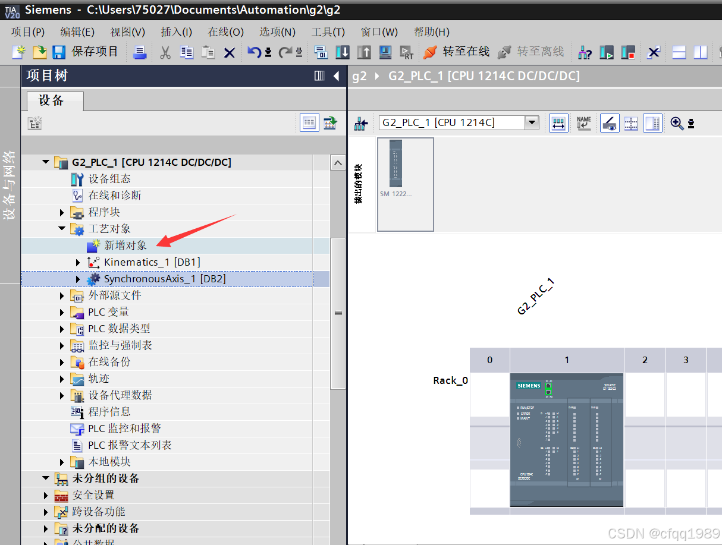The image size is (722, 545).
Task: Click the Start simulation monitor icon
Action: point(385,52)
